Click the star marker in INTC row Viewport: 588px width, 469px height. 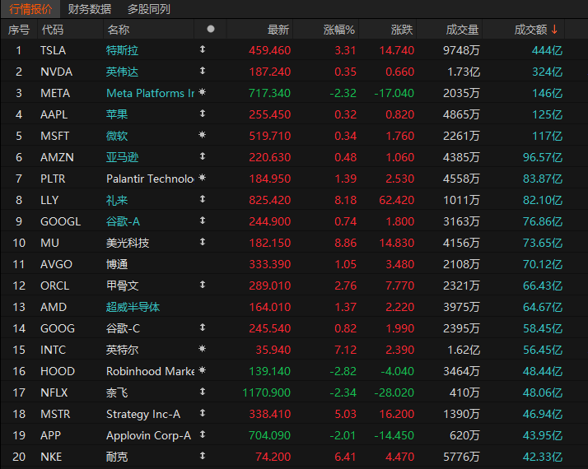(203, 349)
